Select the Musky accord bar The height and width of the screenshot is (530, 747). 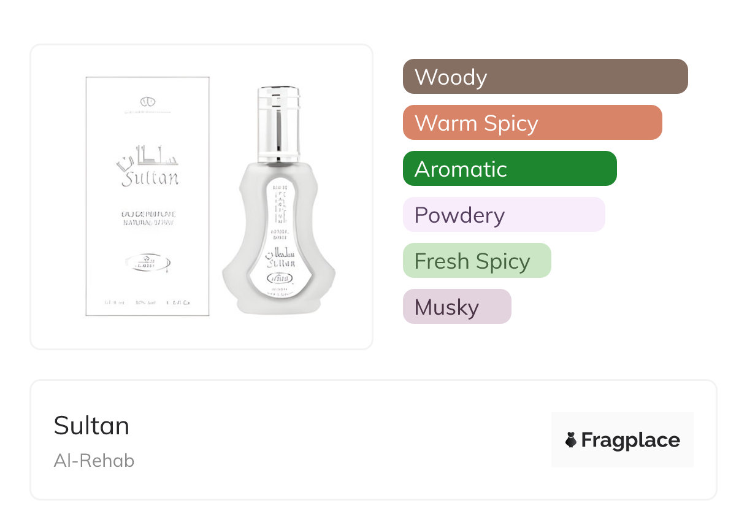(x=456, y=307)
